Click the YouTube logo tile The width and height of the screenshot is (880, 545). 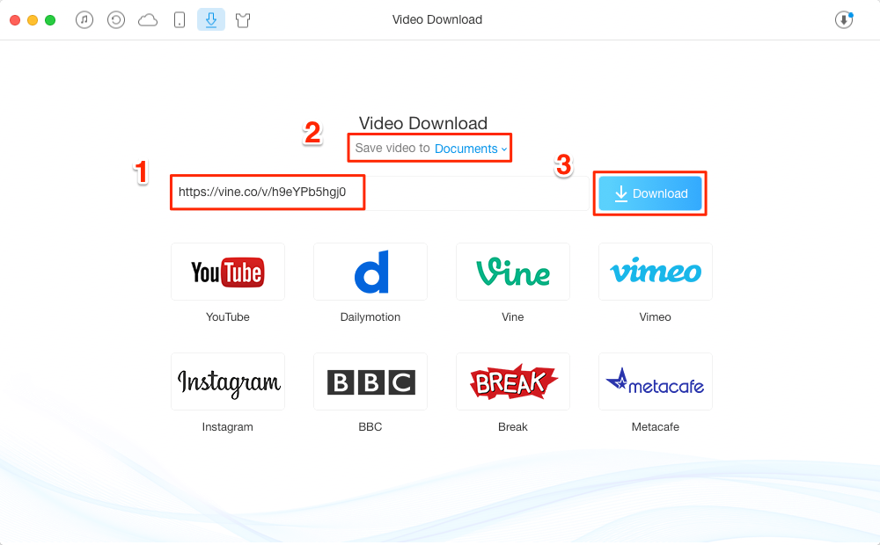pos(228,272)
